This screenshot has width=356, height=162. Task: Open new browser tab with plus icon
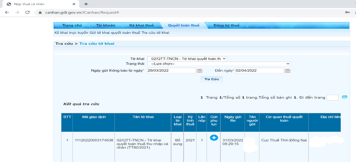tap(86, 4)
